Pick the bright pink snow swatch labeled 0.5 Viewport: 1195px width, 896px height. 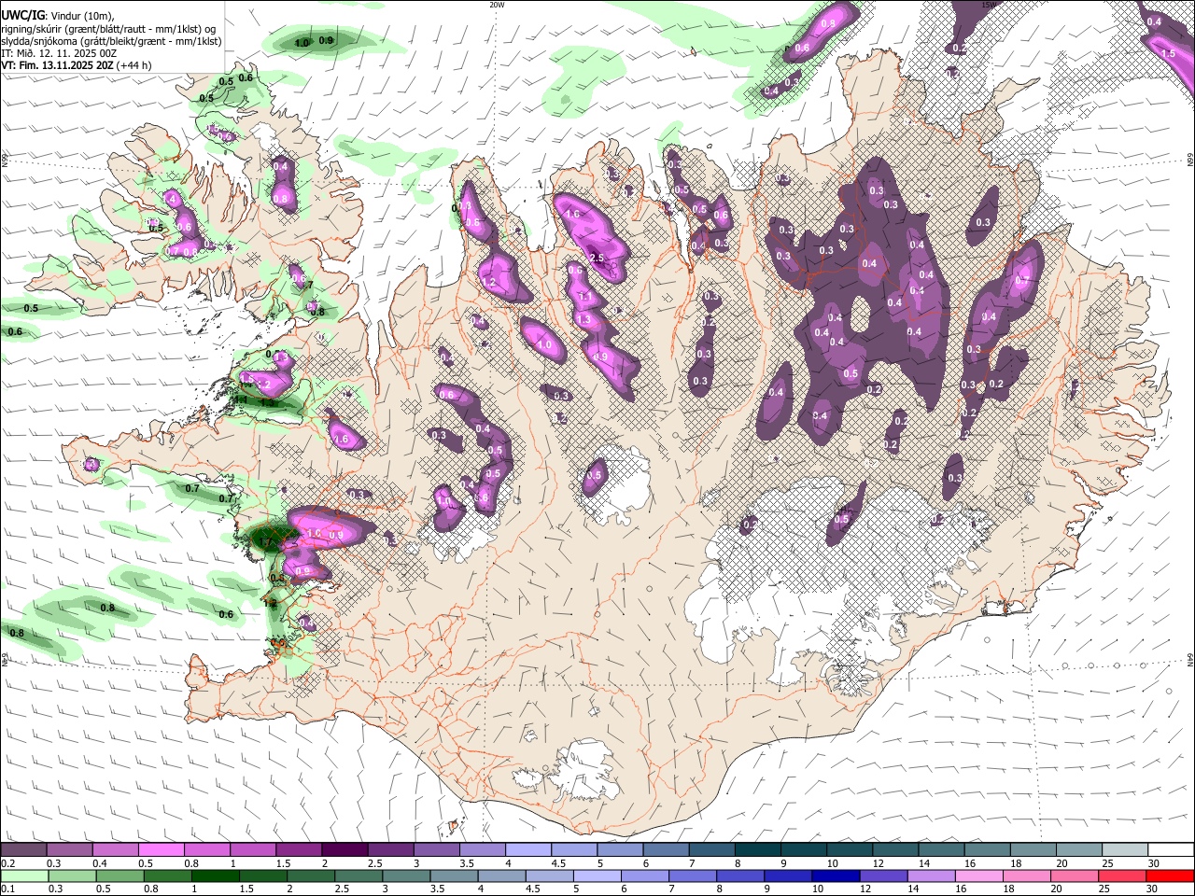pos(161,849)
